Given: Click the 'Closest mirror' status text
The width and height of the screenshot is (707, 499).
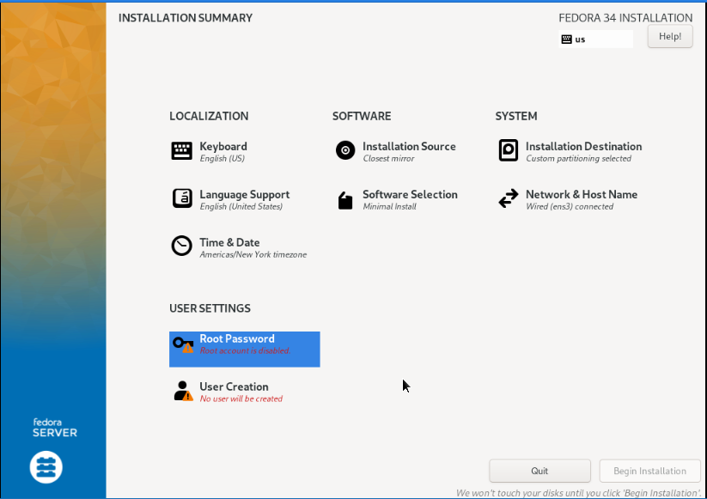Looking at the screenshot, I should (x=388, y=159).
